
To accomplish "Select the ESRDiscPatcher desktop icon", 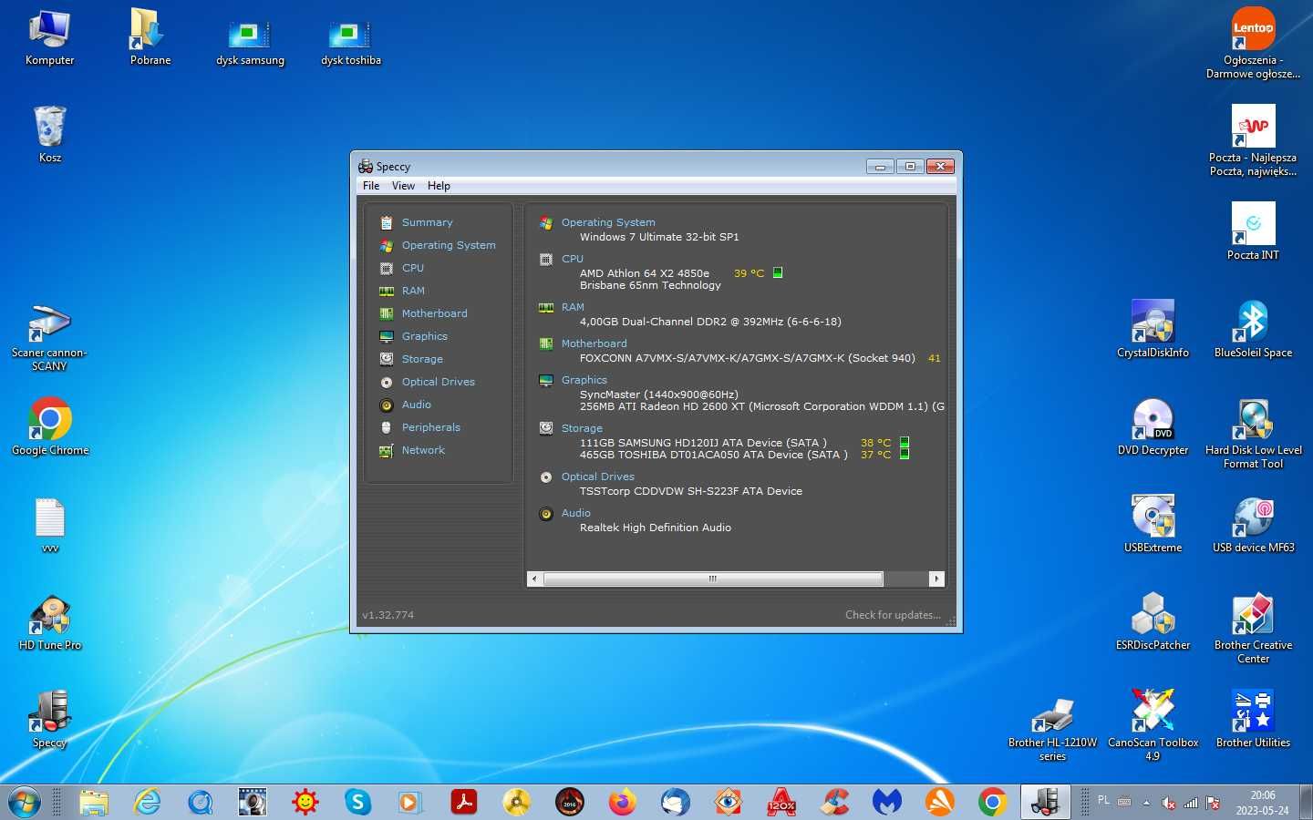I will (1153, 621).
